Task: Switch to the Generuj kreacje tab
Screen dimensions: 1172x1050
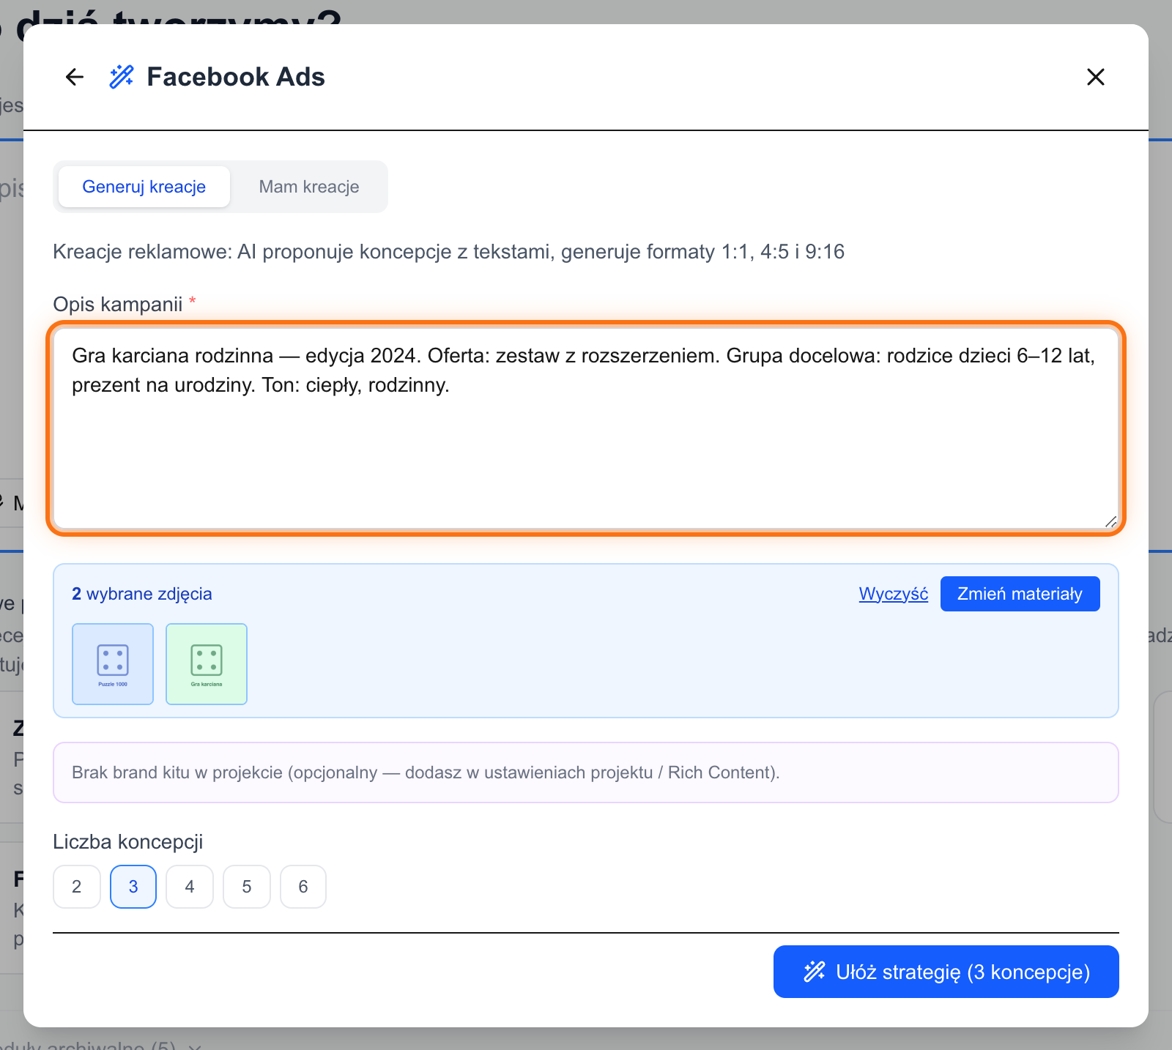Action: point(144,187)
